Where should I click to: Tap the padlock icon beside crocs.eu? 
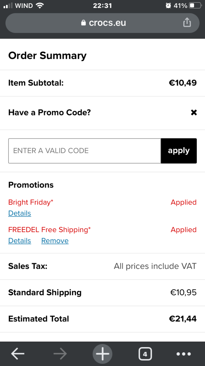[x=84, y=23]
